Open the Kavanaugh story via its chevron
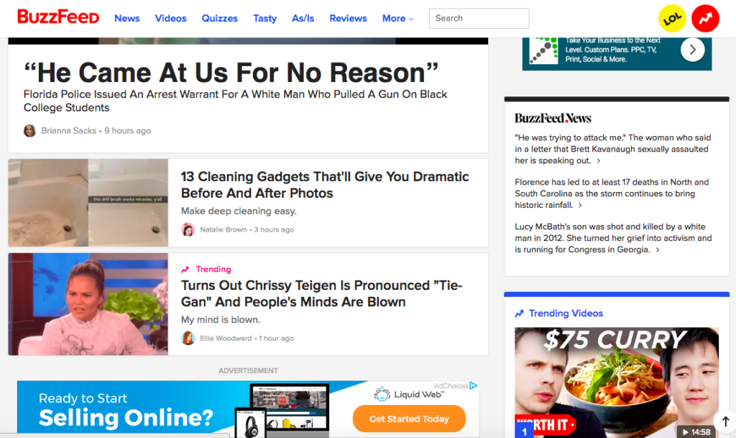Image resolution: width=736 pixels, height=438 pixels. click(x=599, y=161)
